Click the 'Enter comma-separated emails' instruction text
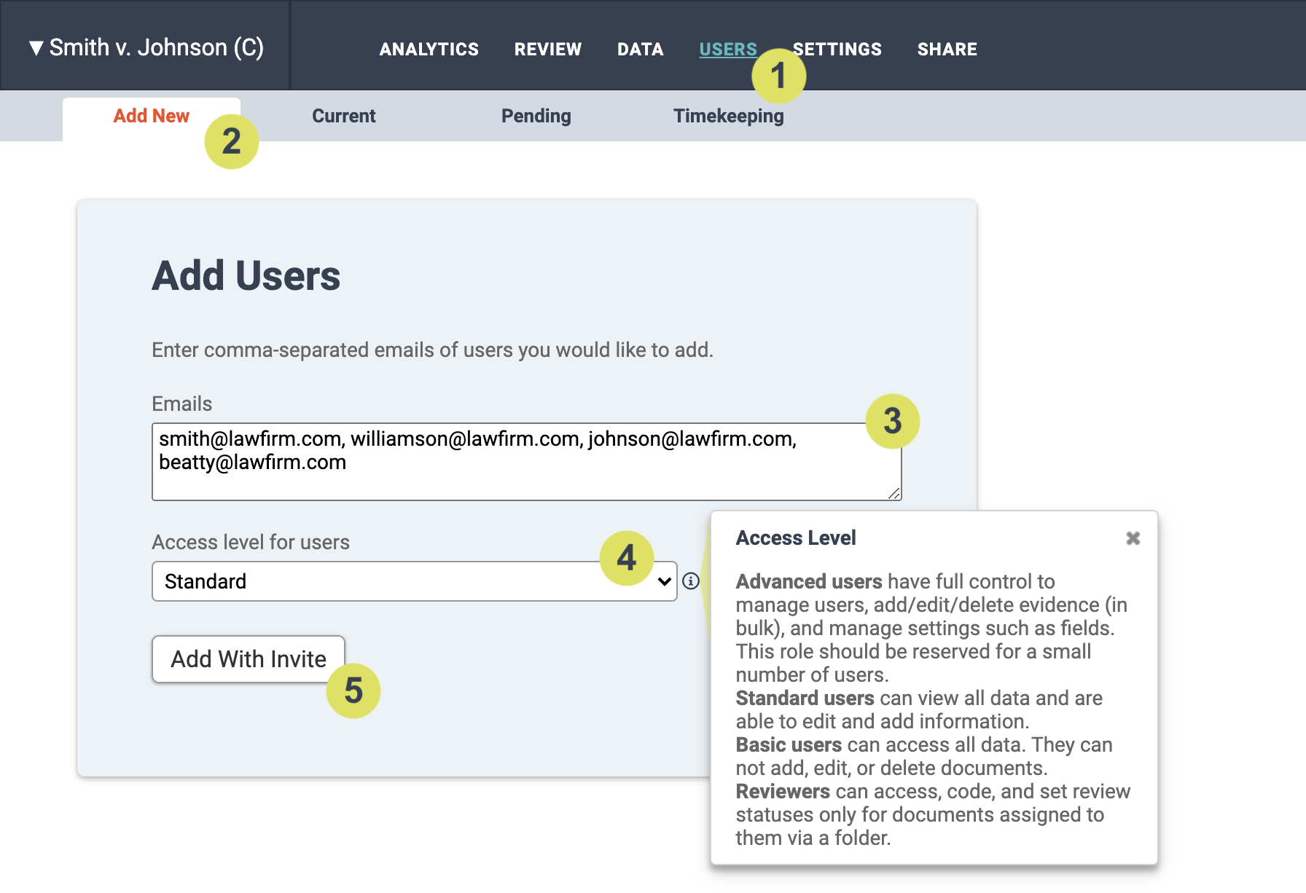The image size is (1306, 893). click(432, 350)
